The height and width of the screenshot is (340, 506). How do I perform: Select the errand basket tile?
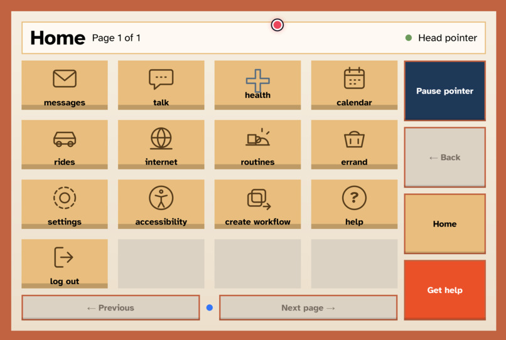(x=354, y=144)
